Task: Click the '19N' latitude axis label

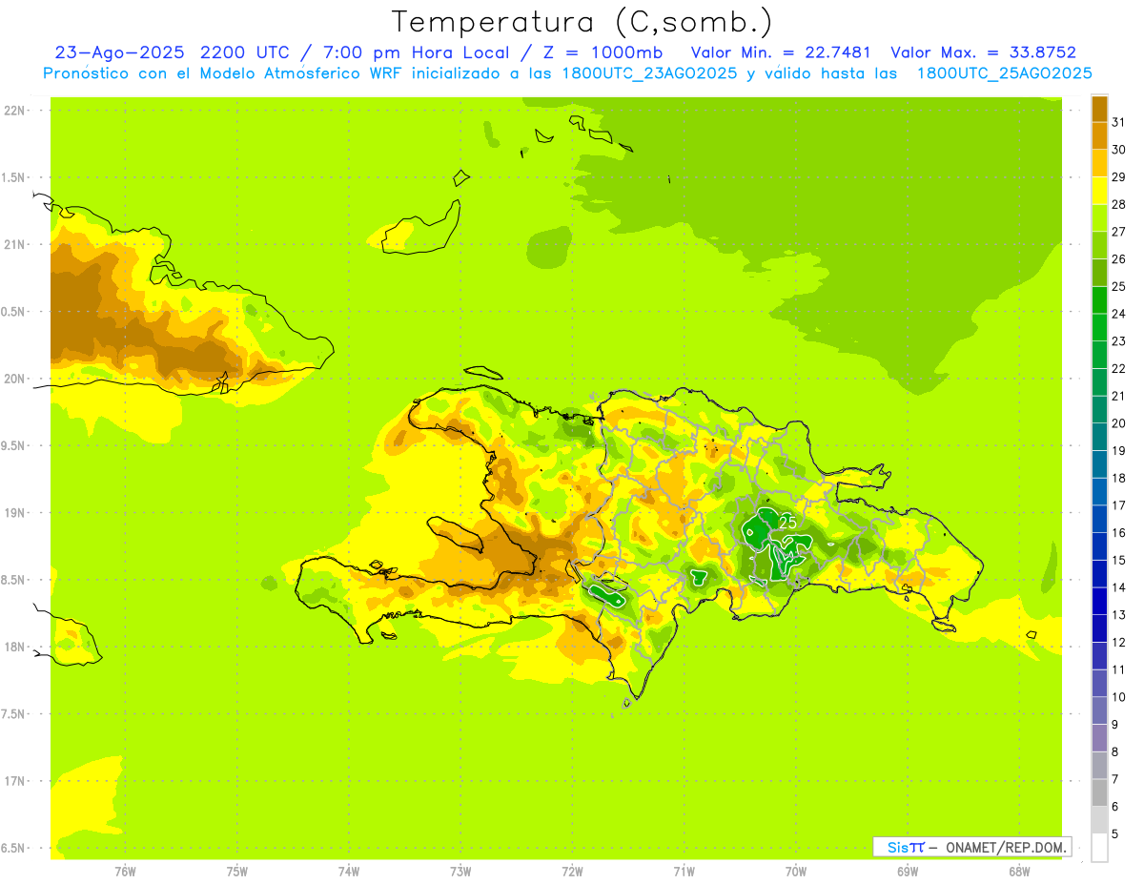Action: 14,512
